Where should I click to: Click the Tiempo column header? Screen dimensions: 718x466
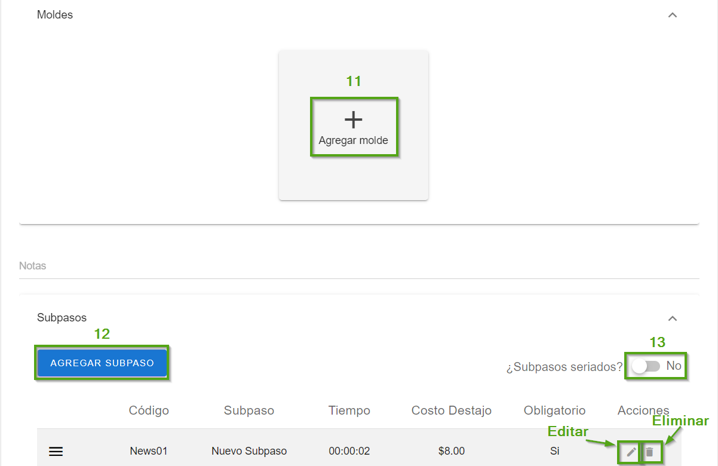click(x=349, y=410)
